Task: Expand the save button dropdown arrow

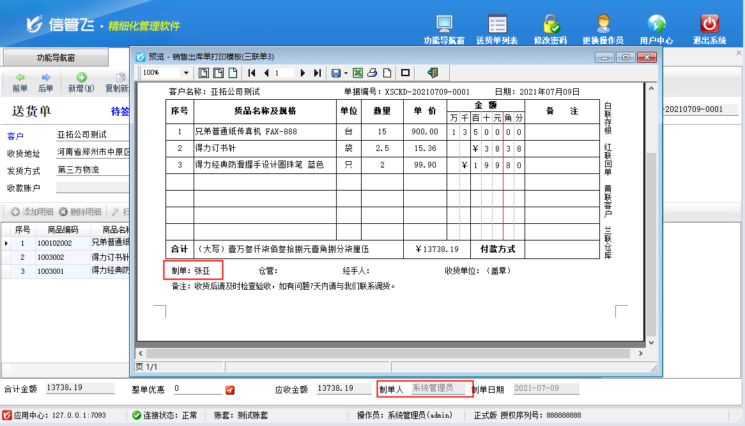Action: pyautogui.click(x=346, y=73)
